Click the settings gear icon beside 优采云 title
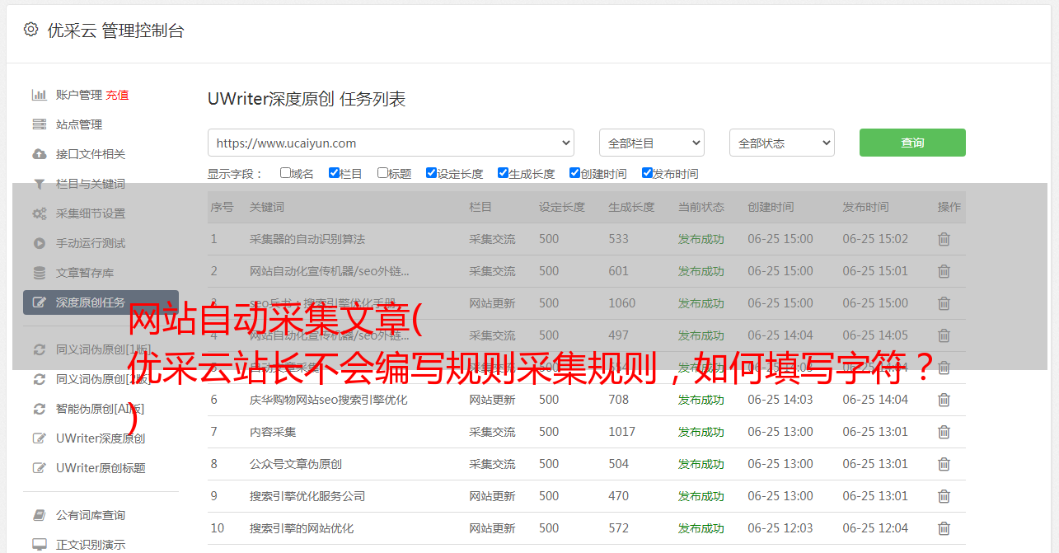This screenshot has width=1059, height=553. [30, 30]
